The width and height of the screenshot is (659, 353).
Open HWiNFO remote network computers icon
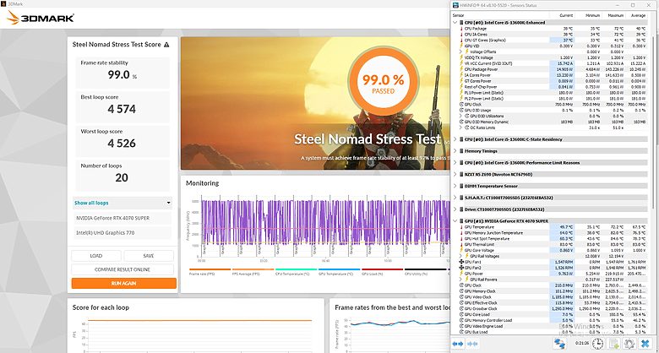(x=559, y=344)
